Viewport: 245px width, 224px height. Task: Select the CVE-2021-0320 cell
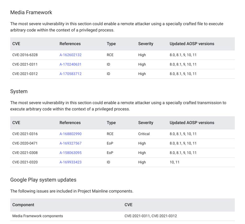point(25,162)
